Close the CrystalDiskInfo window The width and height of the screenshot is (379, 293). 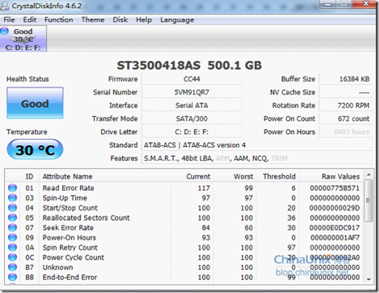click(x=365, y=4)
